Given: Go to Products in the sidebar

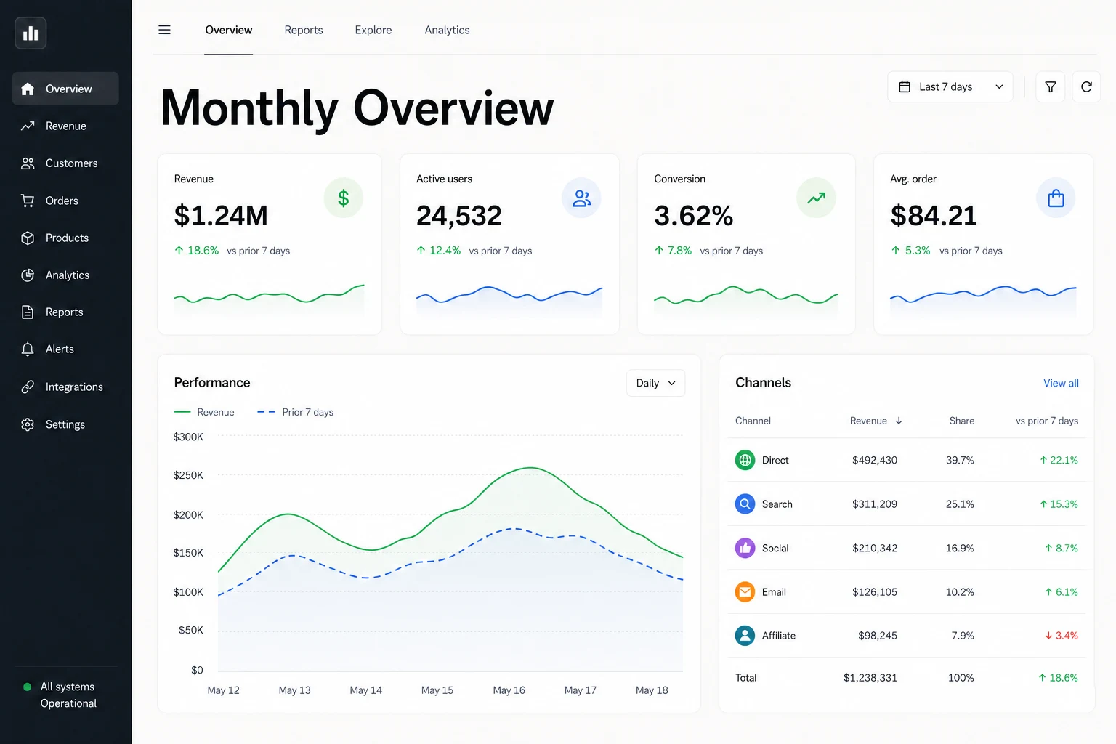Looking at the screenshot, I should [x=65, y=238].
